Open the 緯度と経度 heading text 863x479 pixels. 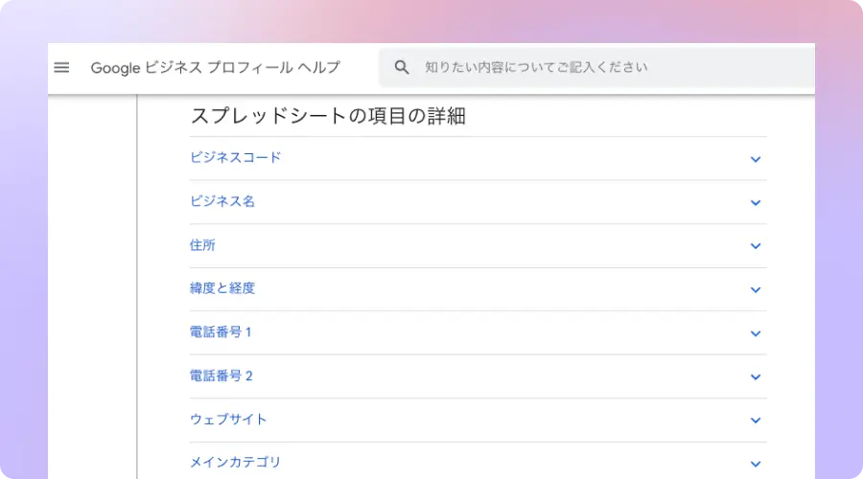(x=222, y=288)
